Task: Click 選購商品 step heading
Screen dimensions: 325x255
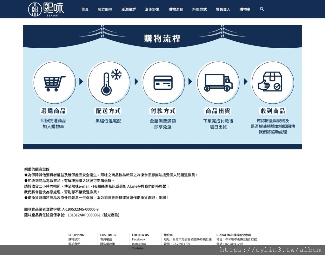Action: (x=53, y=111)
